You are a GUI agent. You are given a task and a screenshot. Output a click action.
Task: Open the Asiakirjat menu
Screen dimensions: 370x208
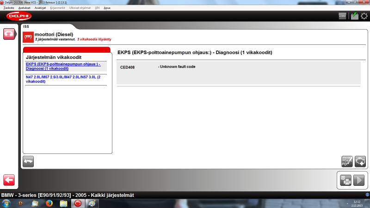click(x=40, y=8)
